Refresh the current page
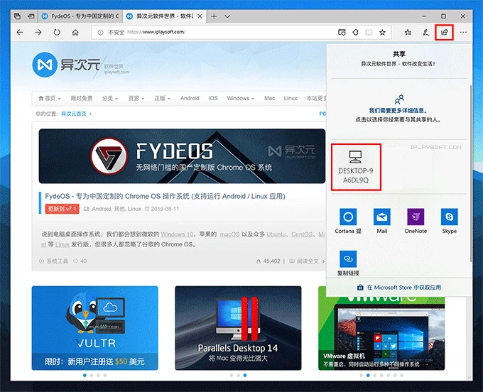This screenshot has height=392, width=483. point(57,32)
